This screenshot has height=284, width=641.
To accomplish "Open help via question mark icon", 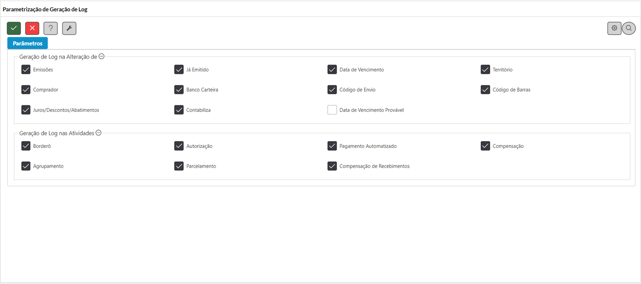I will (51, 28).
